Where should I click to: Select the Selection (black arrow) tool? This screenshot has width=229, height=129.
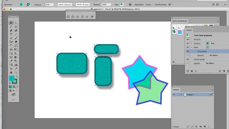pyautogui.click(x=11, y=23)
